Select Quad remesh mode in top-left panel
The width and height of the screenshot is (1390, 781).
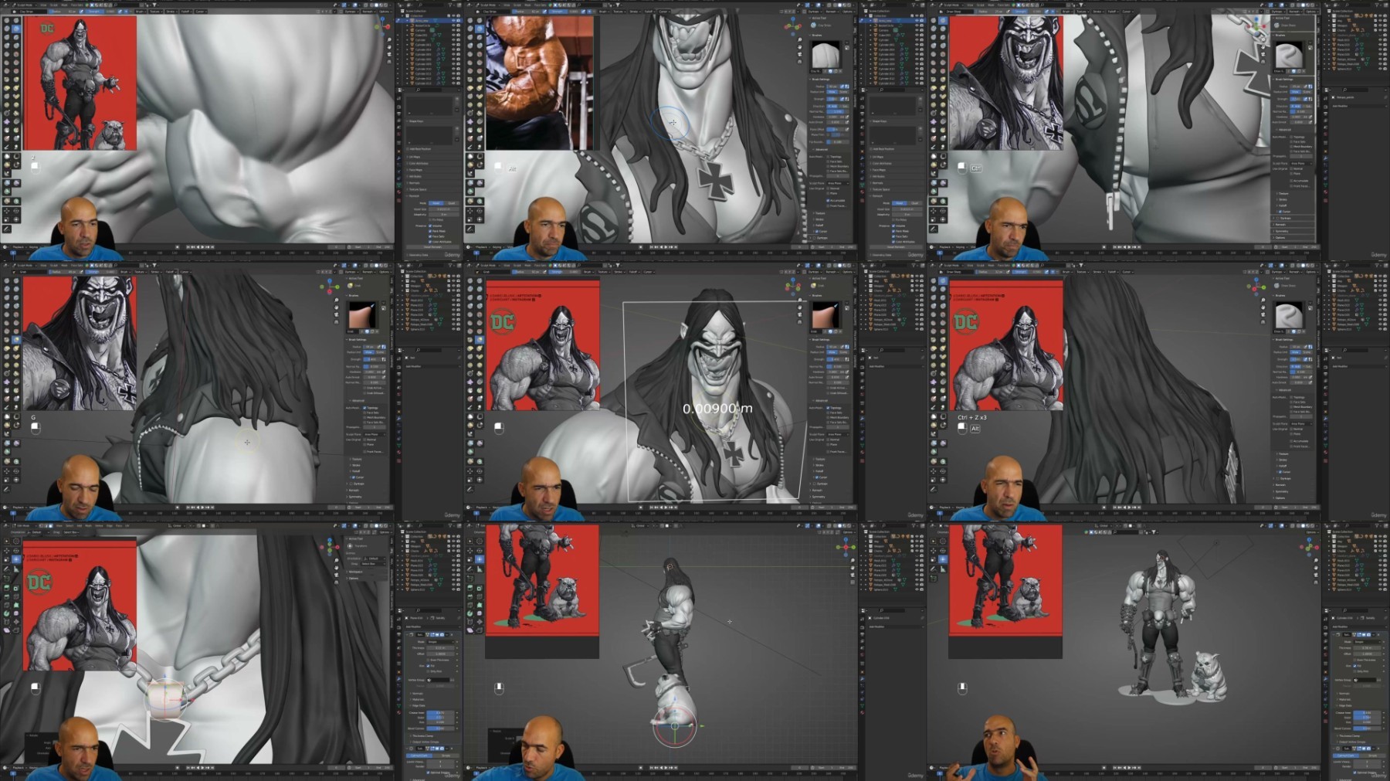[451, 202]
